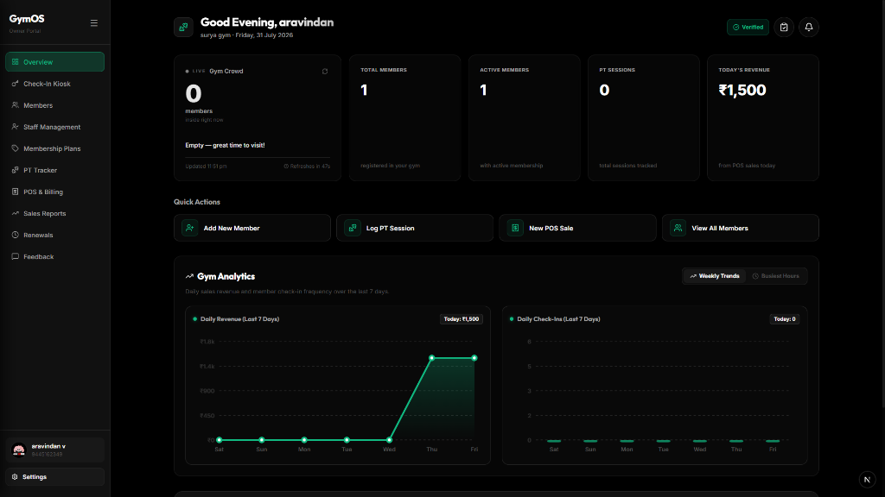Image resolution: width=885 pixels, height=497 pixels.
Task: Click the PT Tracker dumbbell icon
Action: [16, 170]
